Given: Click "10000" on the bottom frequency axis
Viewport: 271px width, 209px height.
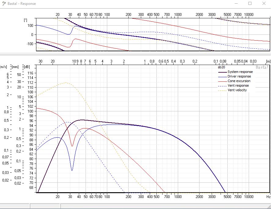Looking at the screenshot, I should 249,196.
